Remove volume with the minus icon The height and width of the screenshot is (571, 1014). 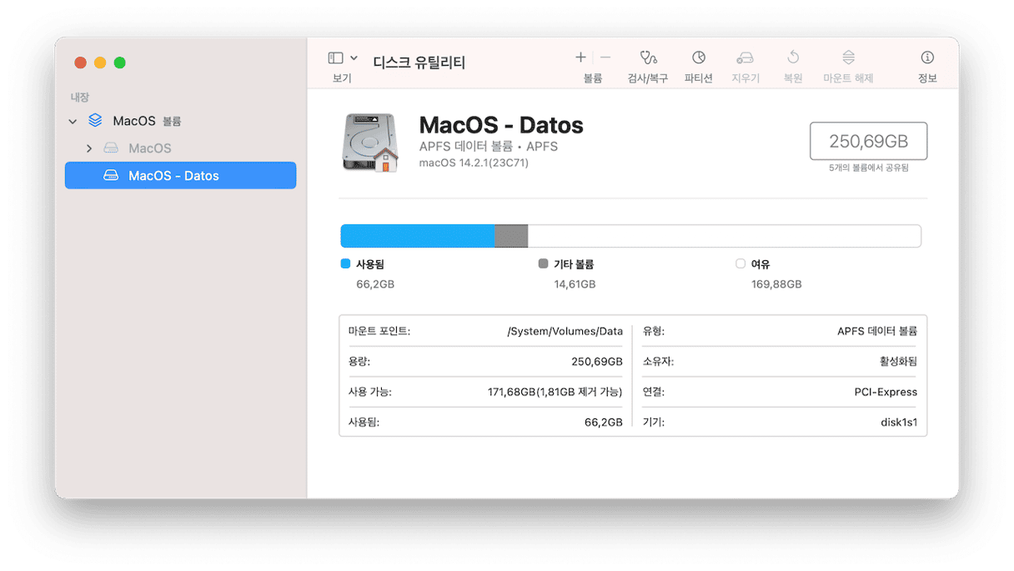605,58
